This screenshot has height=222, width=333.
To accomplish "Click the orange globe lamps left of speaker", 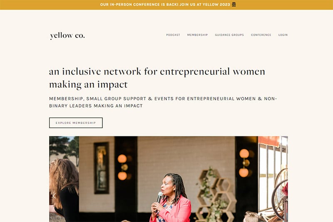I will point(122,167).
